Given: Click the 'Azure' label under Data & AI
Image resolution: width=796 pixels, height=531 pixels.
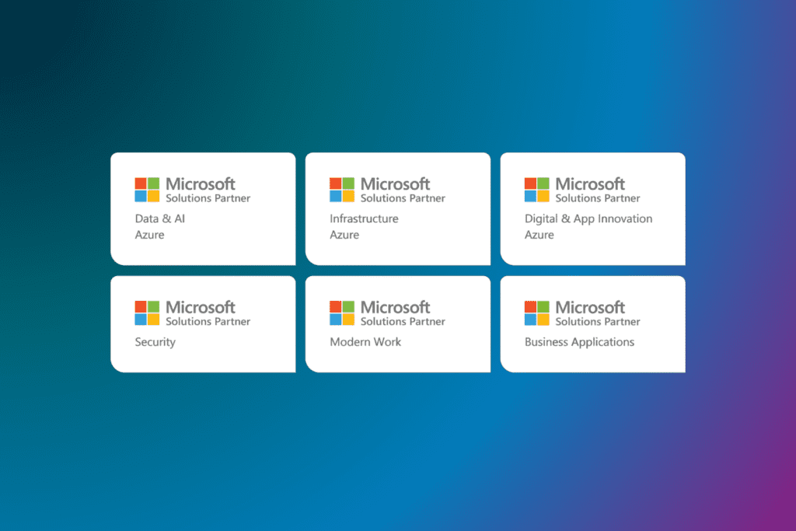Looking at the screenshot, I should pyautogui.click(x=148, y=235).
